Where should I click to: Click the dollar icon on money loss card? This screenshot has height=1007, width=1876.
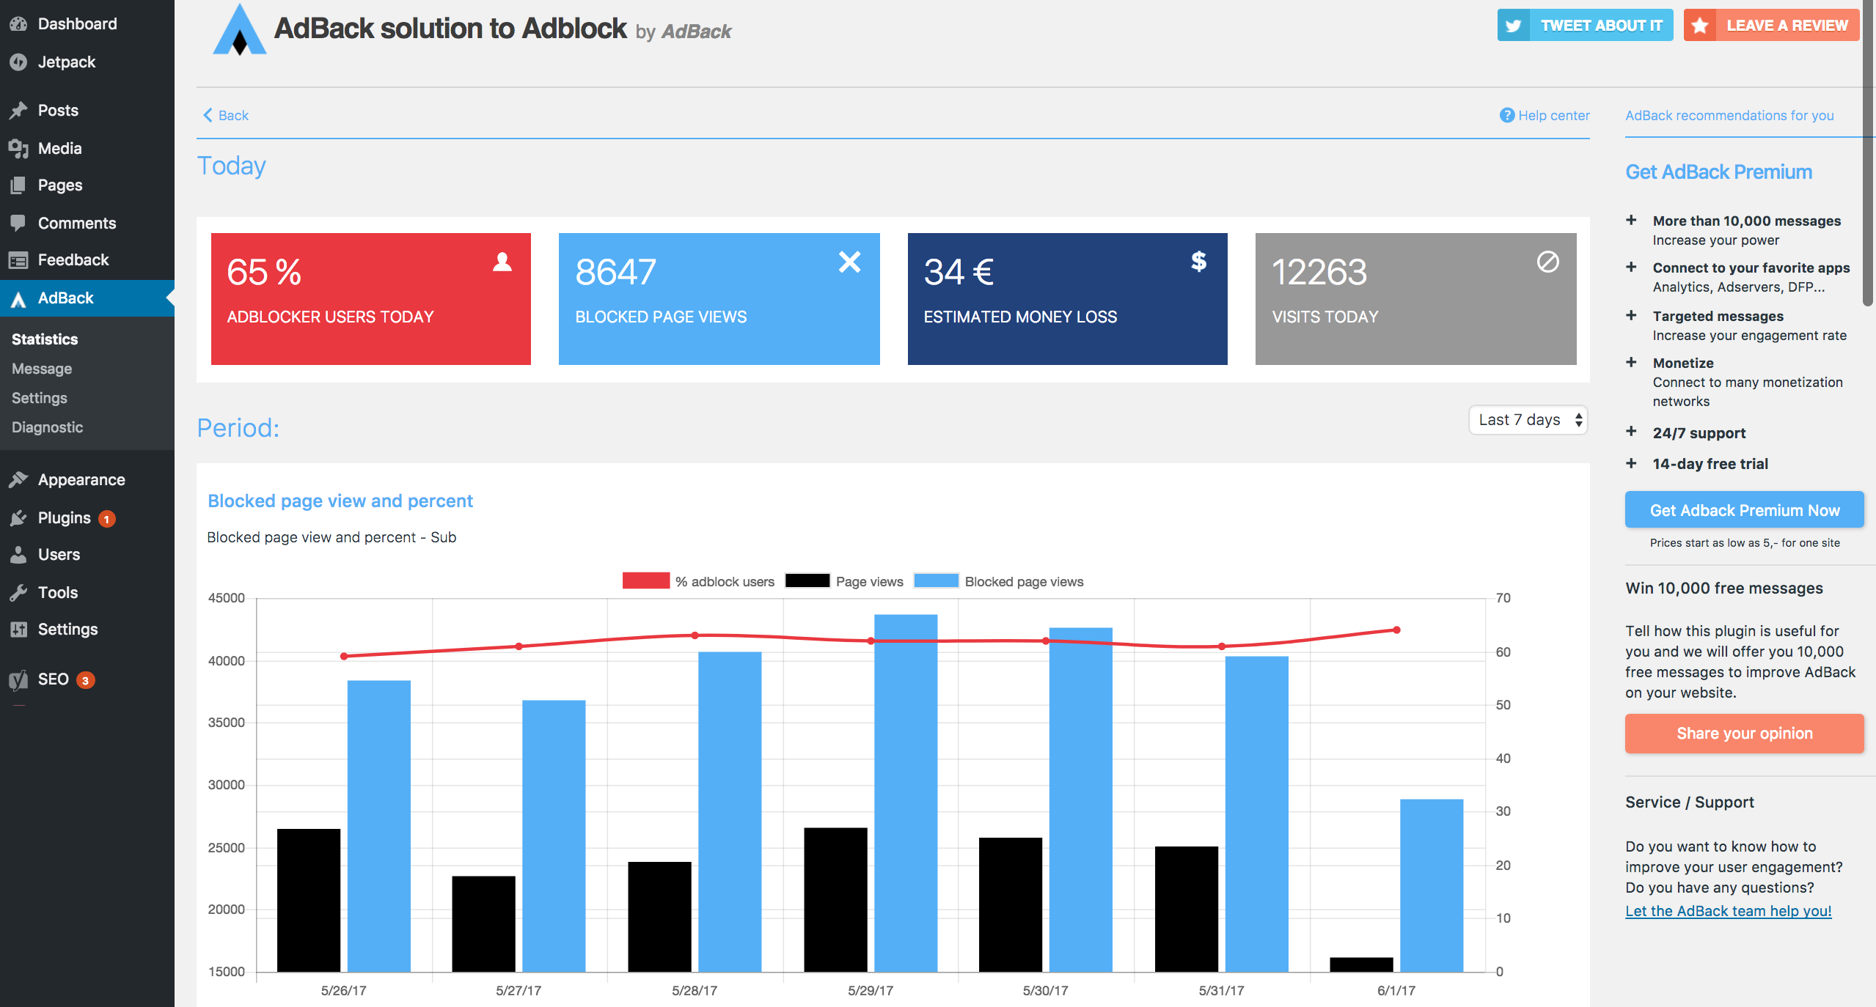coord(1198,261)
